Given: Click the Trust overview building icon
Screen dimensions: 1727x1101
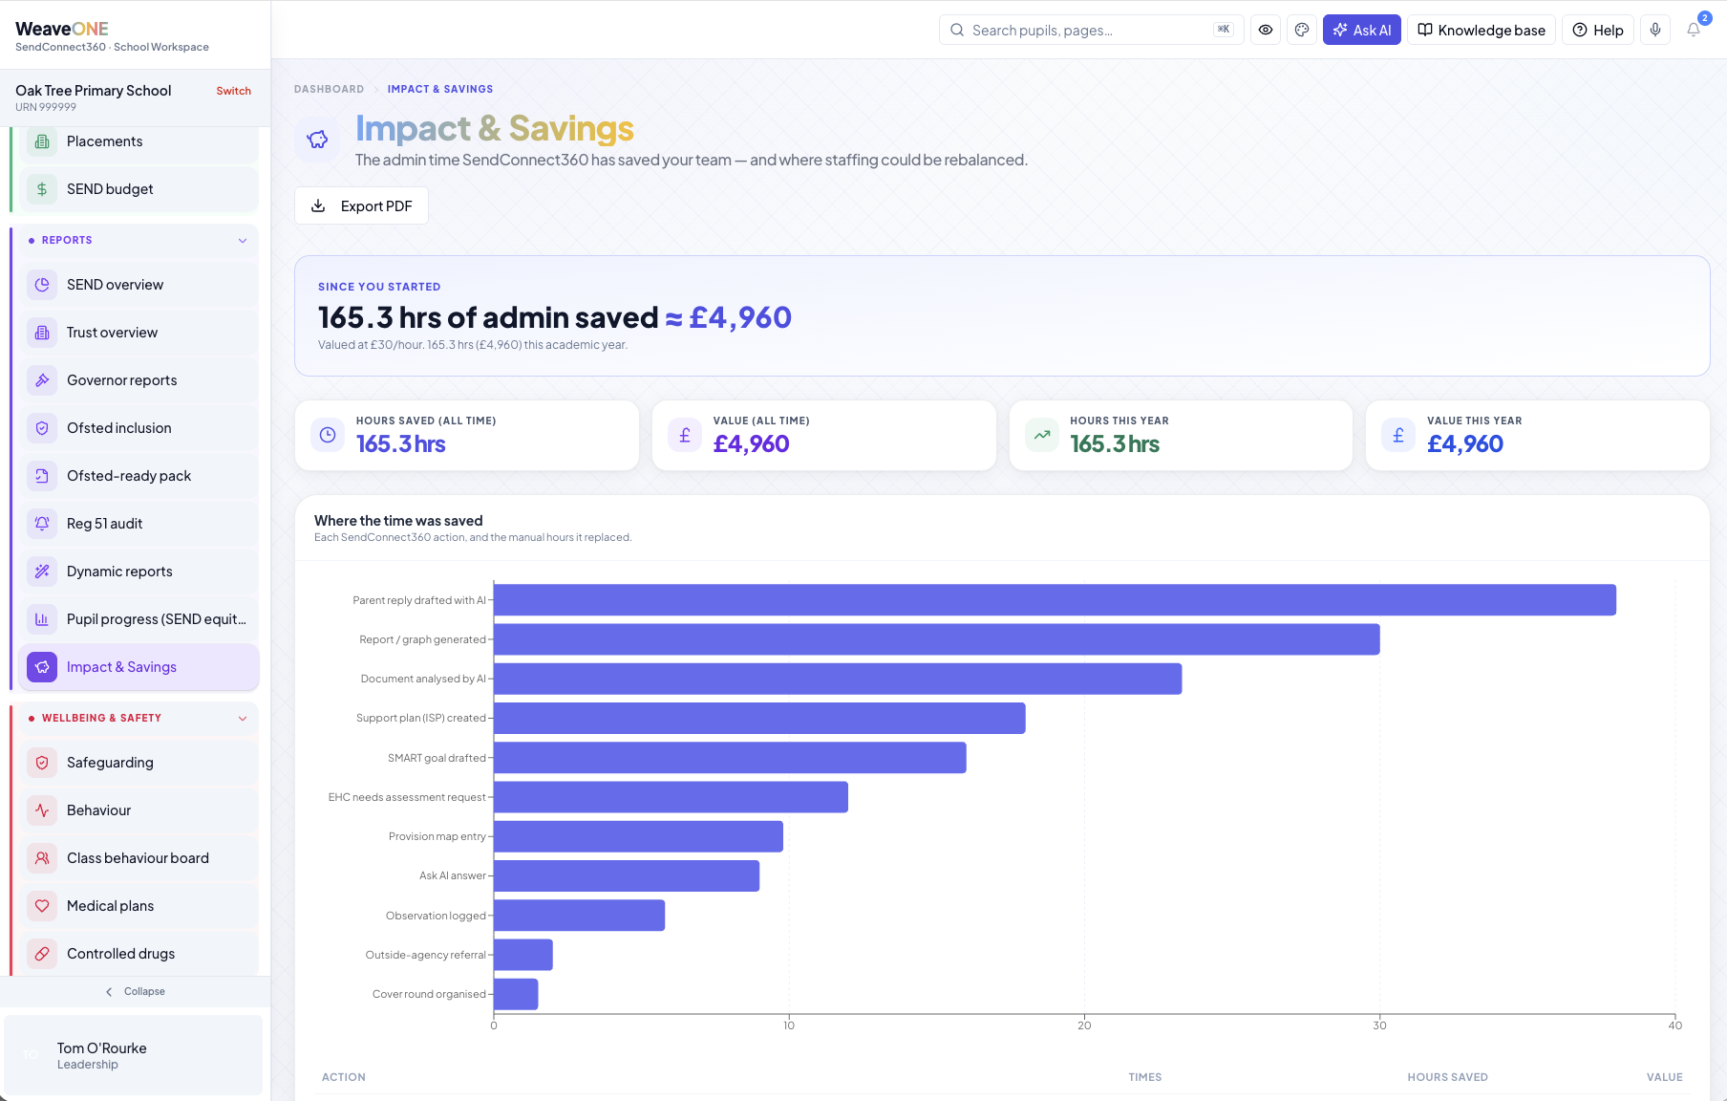Looking at the screenshot, I should click(42, 333).
